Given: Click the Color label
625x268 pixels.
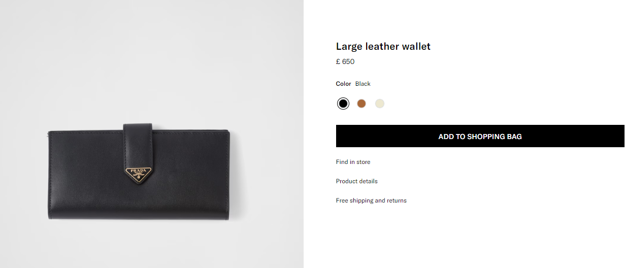Looking at the screenshot, I should pos(344,84).
